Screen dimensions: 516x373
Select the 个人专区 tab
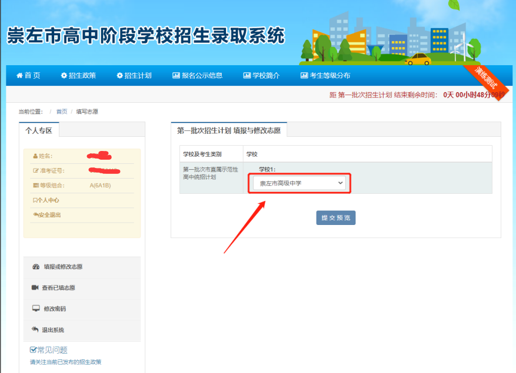click(x=39, y=130)
